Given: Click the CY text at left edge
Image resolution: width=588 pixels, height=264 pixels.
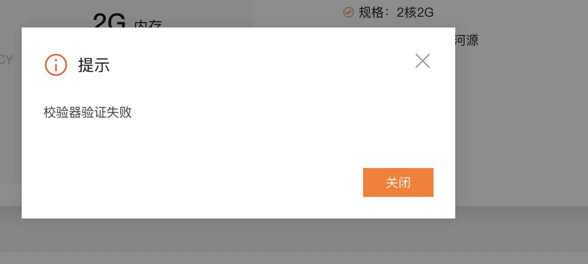Looking at the screenshot, I should pos(6,59).
